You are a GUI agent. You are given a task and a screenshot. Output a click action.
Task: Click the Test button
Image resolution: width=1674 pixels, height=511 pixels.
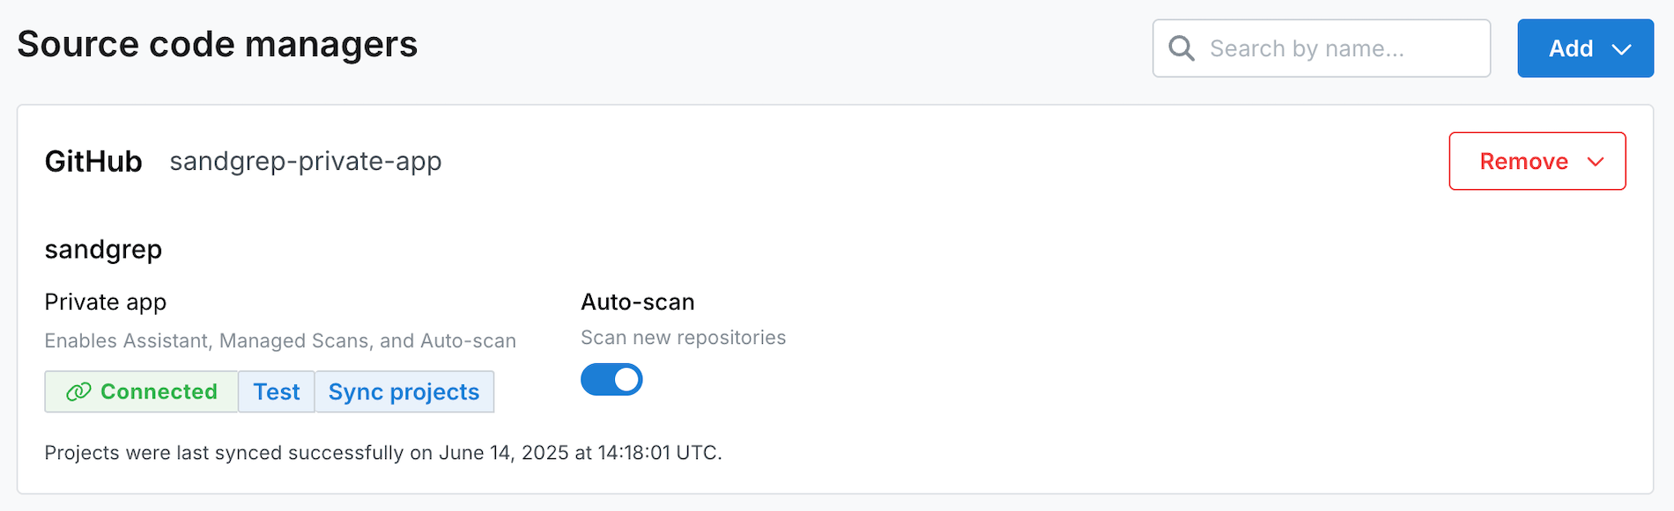(x=276, y=391)
